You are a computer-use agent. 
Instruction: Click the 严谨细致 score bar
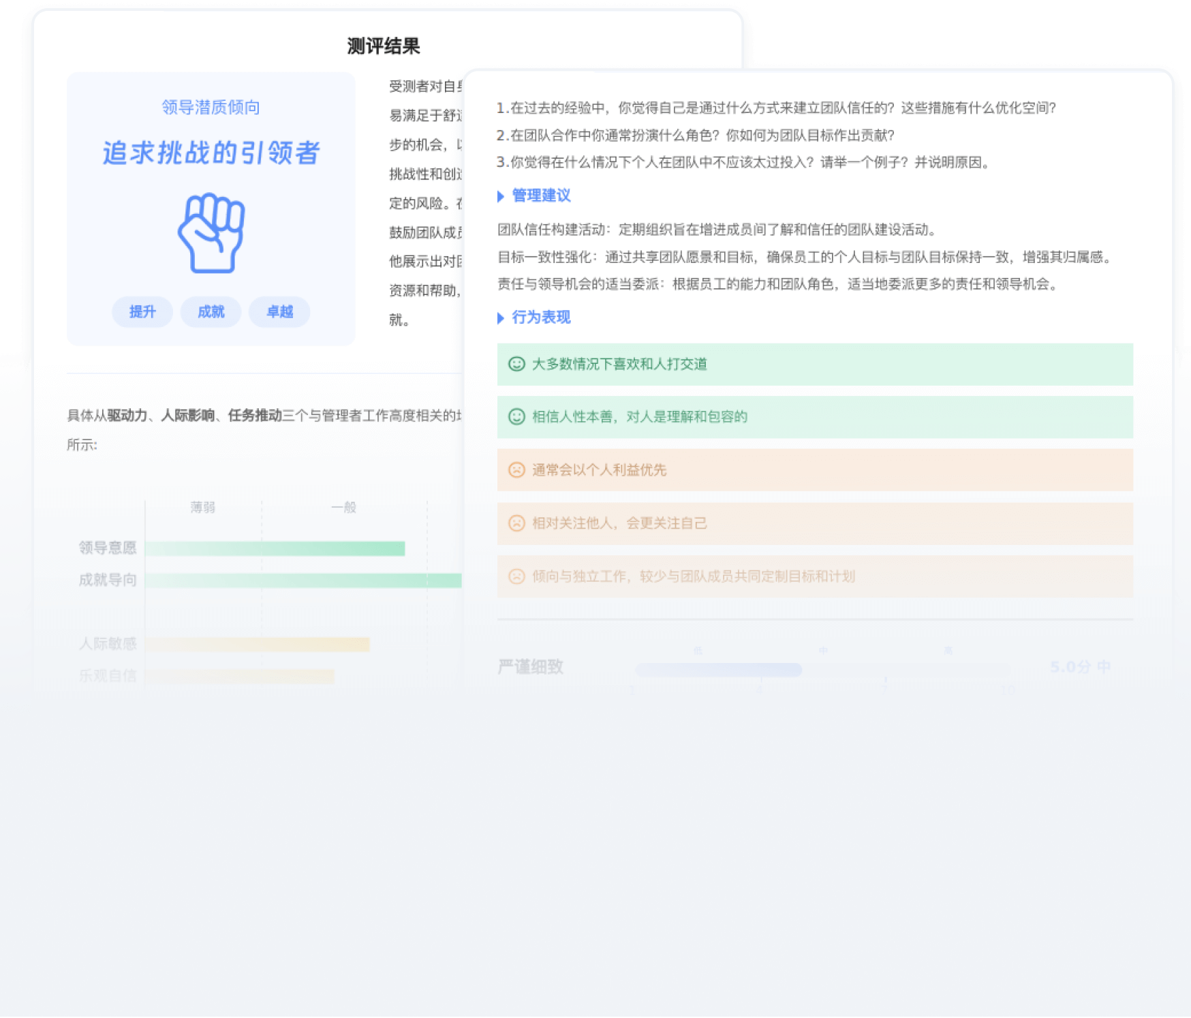click(x=719, y=670)
